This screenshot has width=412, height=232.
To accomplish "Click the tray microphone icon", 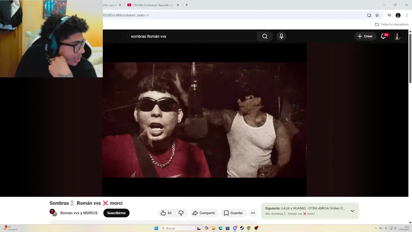I will (386, 228).
